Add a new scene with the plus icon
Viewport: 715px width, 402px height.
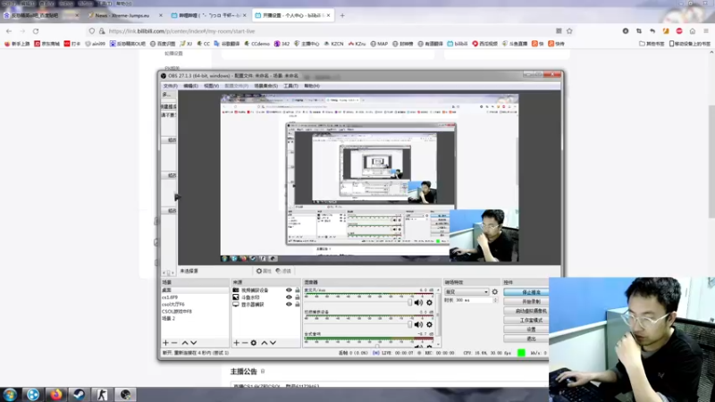[165, 343]
